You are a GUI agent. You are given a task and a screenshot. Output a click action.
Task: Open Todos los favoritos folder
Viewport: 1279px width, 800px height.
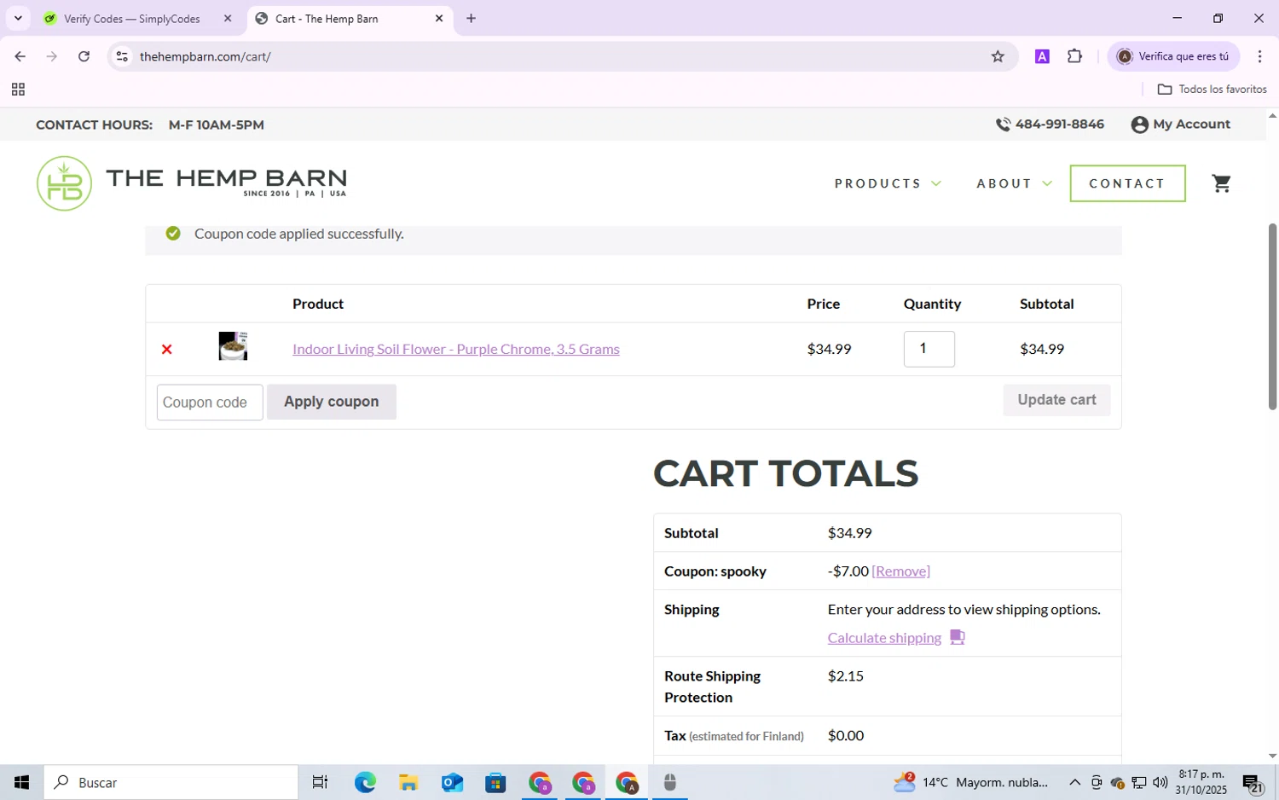1212,90
